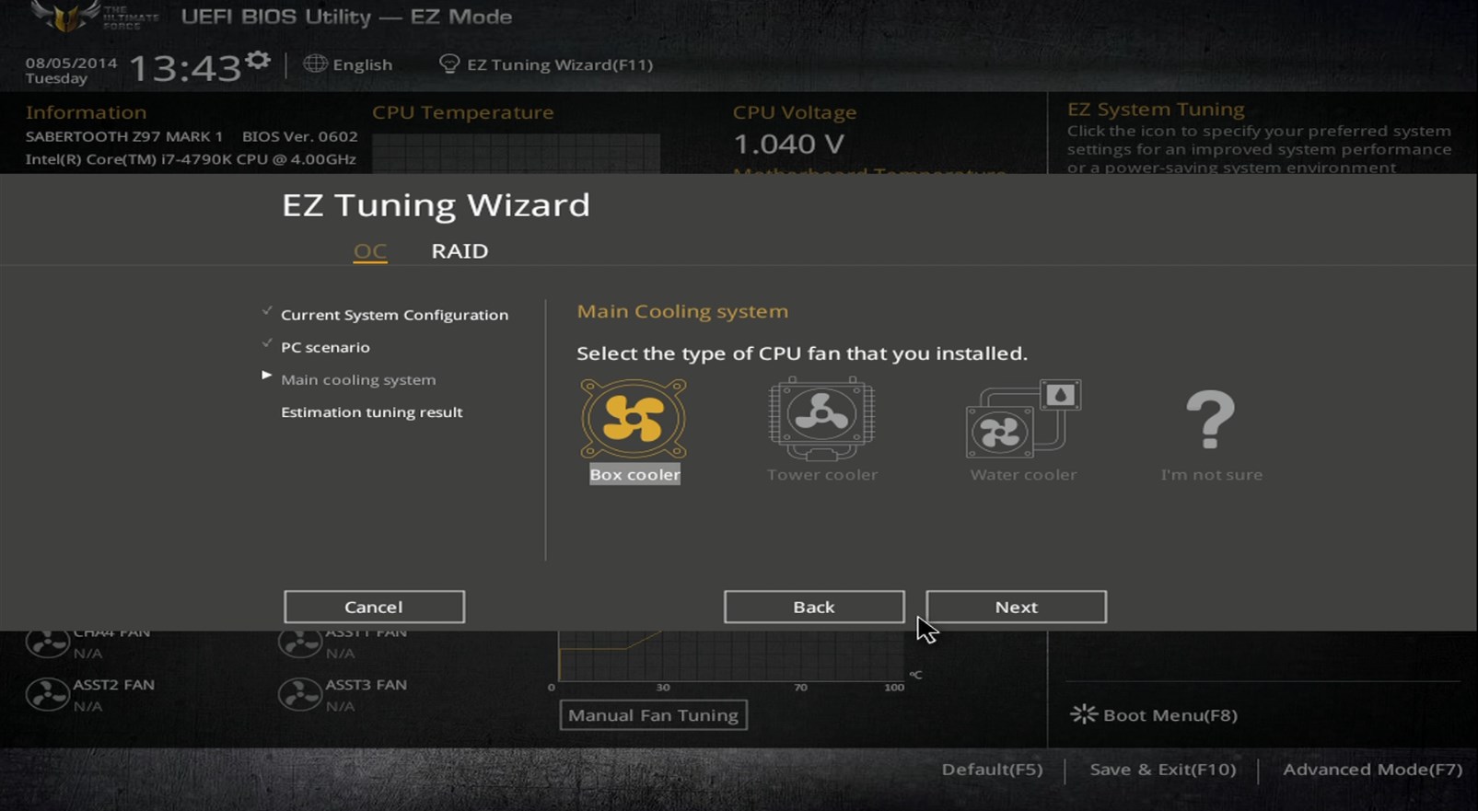1478x811 pixels.
Task: Click the Next button
Action: [x=1016, y=607]
